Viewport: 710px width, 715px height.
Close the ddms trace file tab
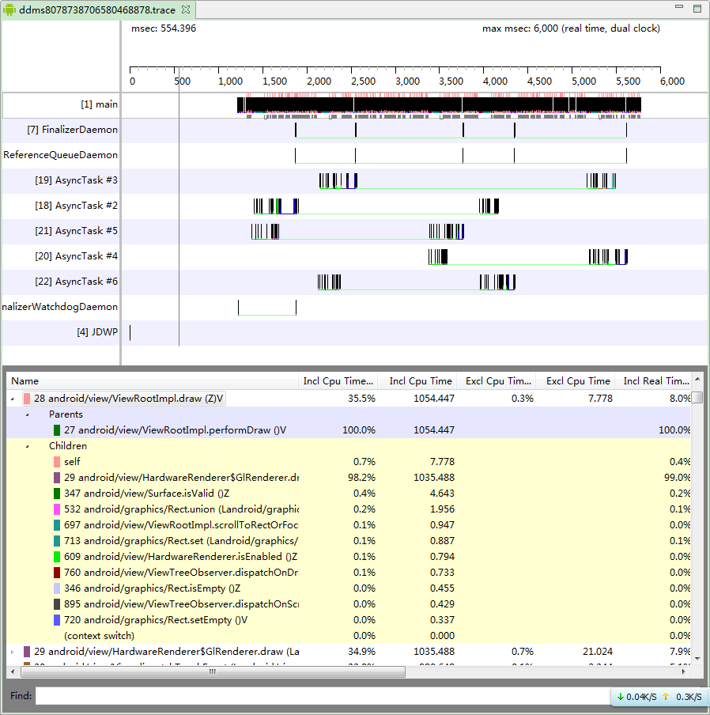(186, 9)
